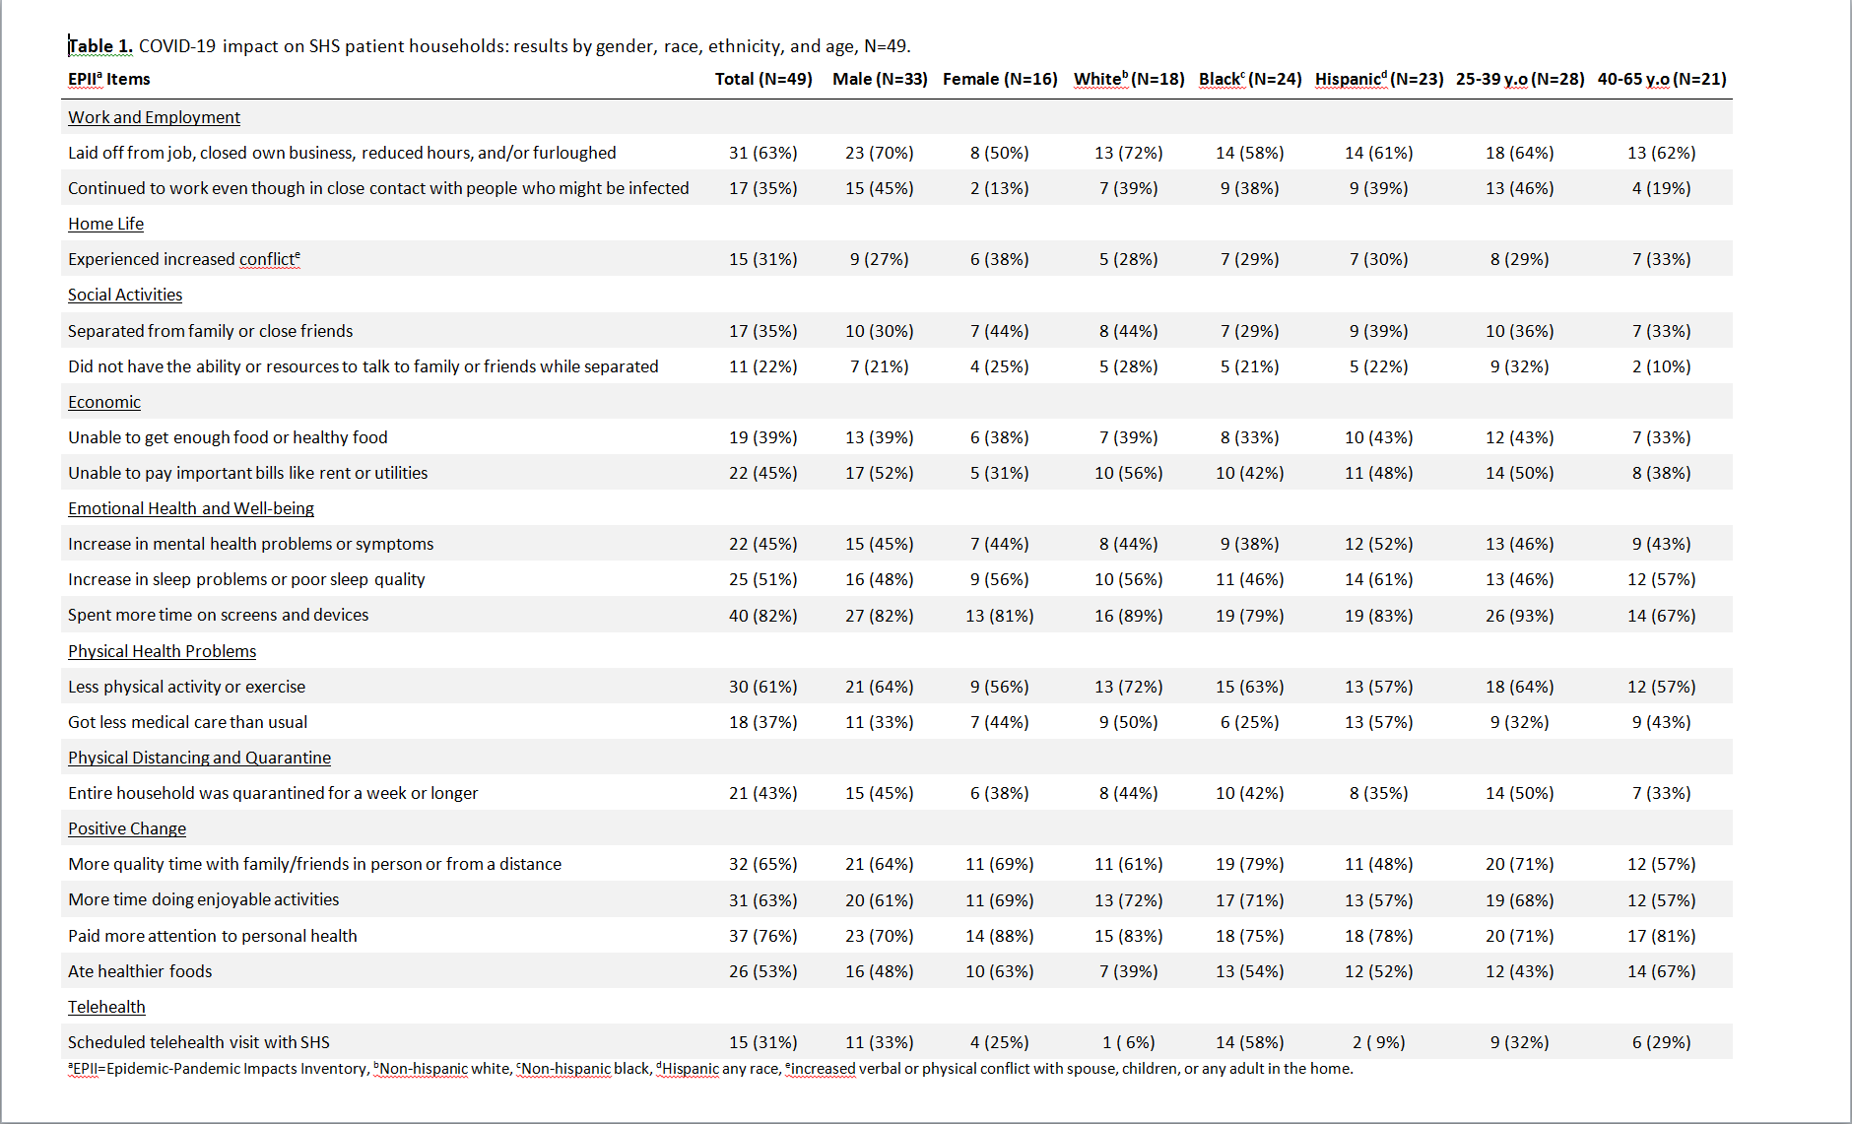Select the 'Positive Change' section heading
This screenshot has width=1852, height=1124.
click(x=127, y=828)
